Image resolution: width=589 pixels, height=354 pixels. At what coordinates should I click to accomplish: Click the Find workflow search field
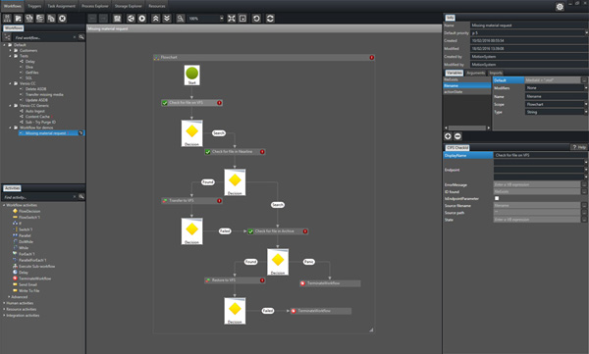42,37
